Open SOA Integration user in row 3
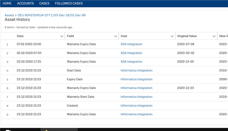Viewport: 228px width, 131px height. click(x=131, y=62)
